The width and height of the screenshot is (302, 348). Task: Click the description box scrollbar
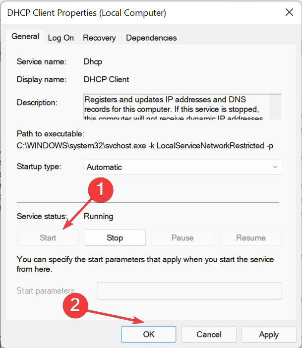pos(275,107)
